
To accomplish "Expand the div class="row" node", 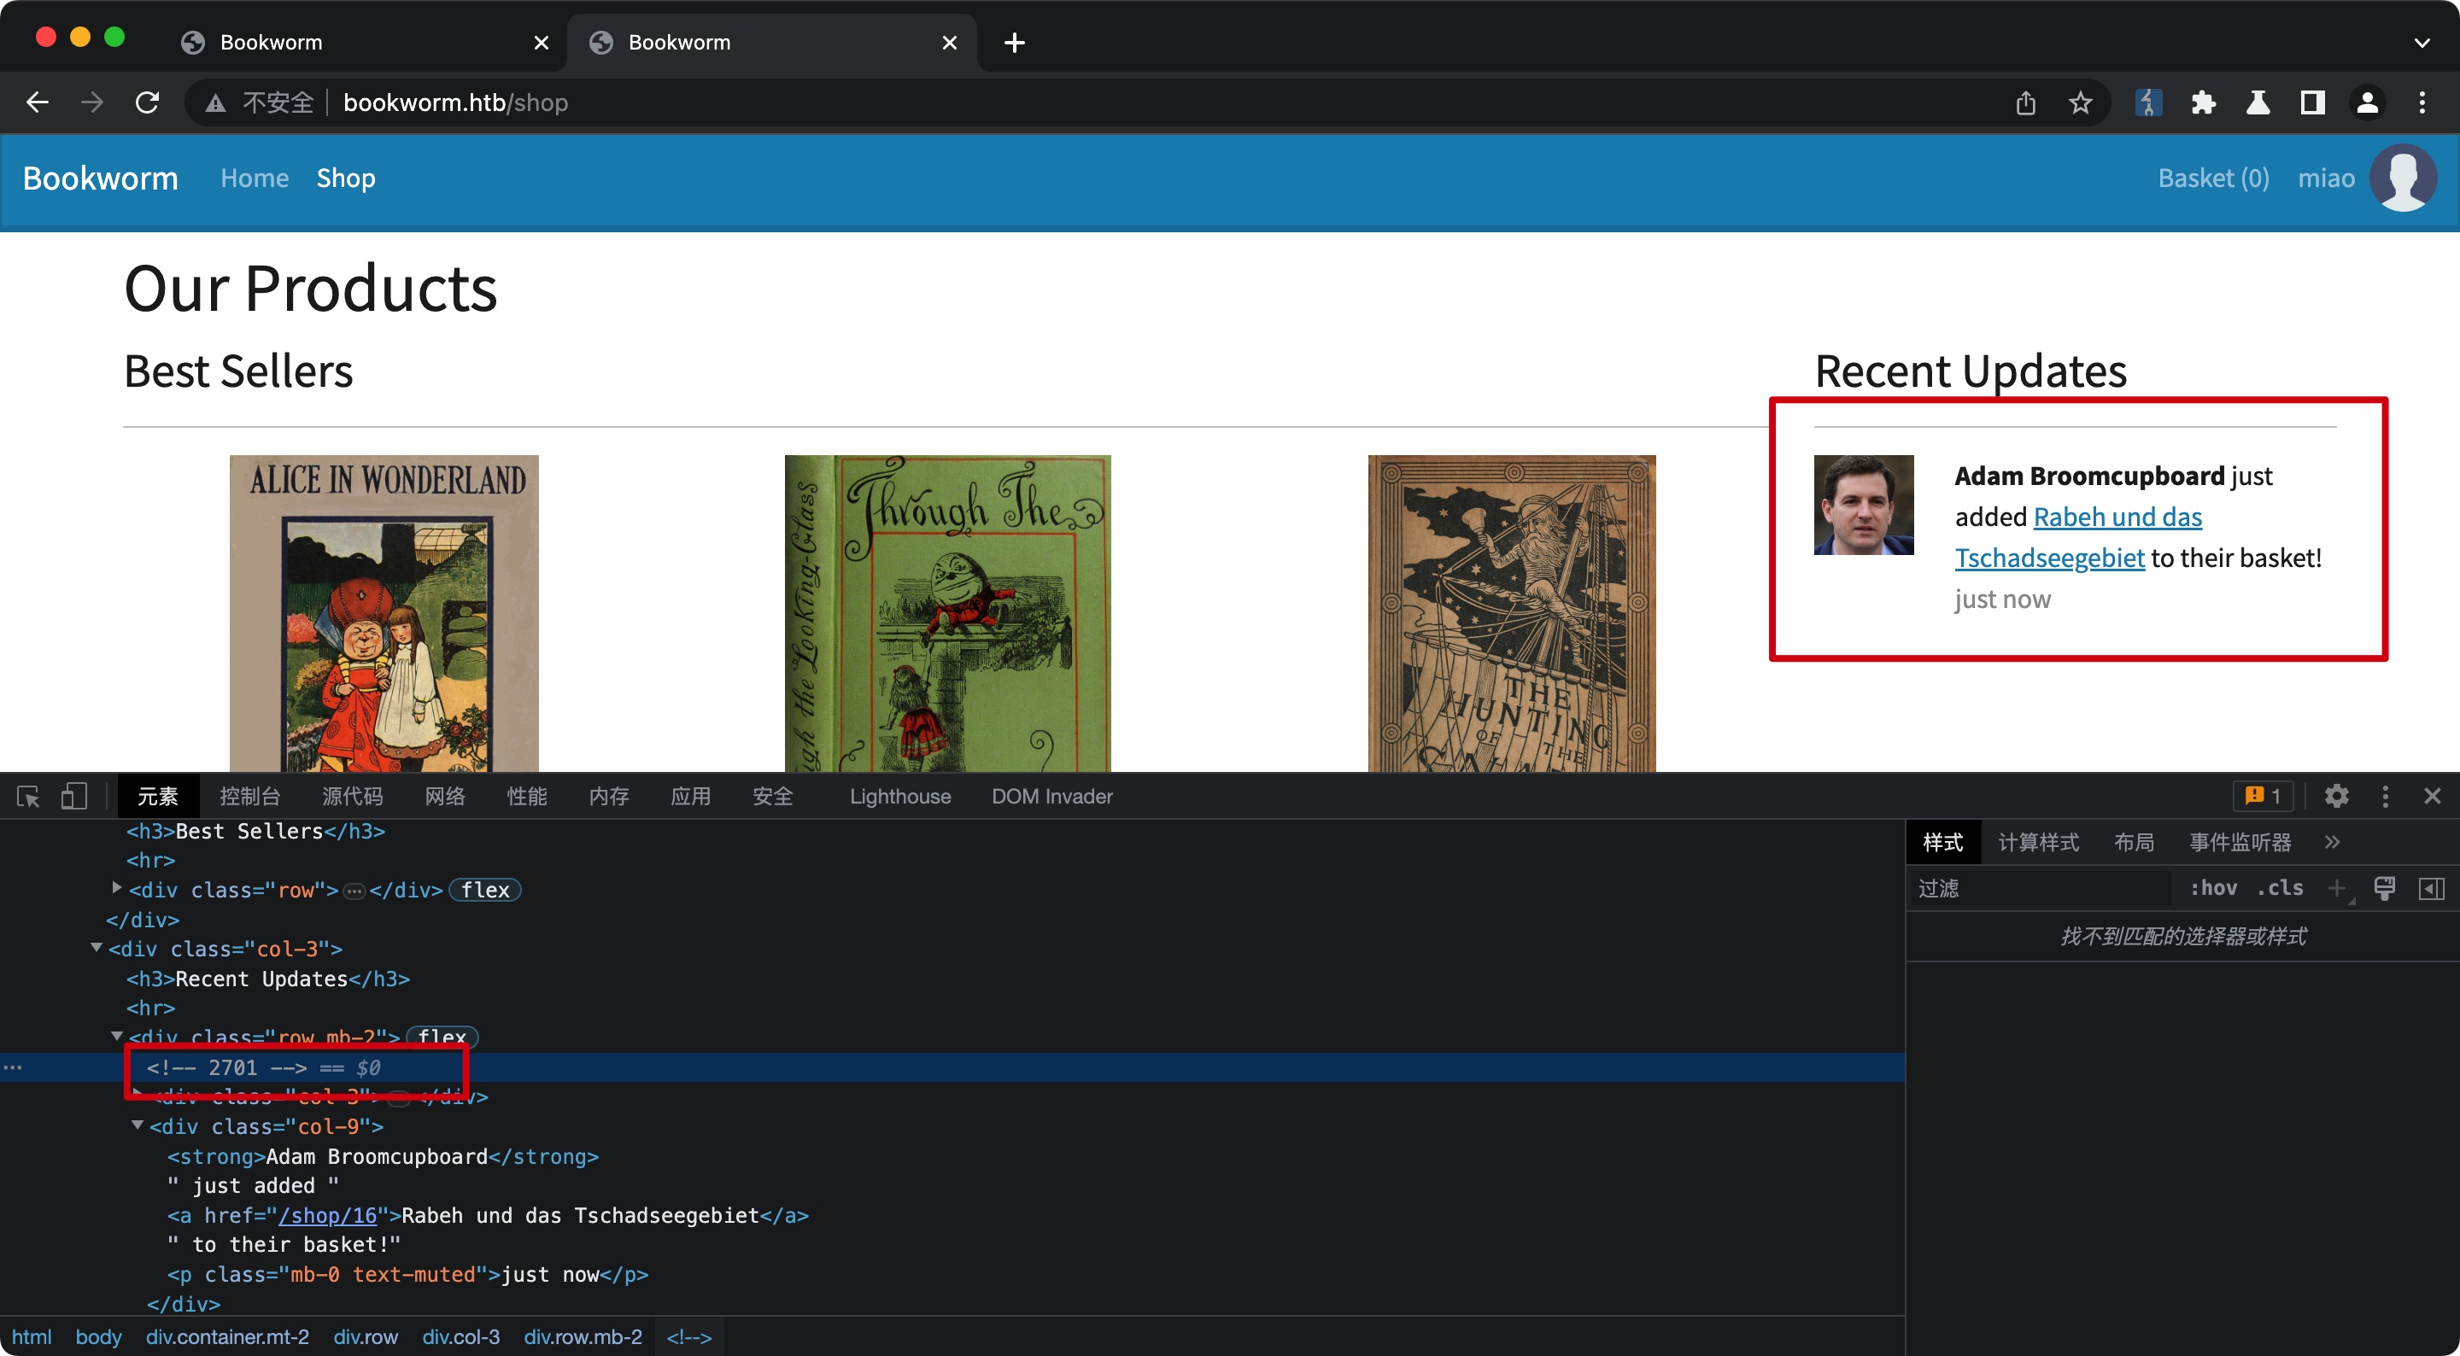I will pyautogui.click(x=116, y=888).
